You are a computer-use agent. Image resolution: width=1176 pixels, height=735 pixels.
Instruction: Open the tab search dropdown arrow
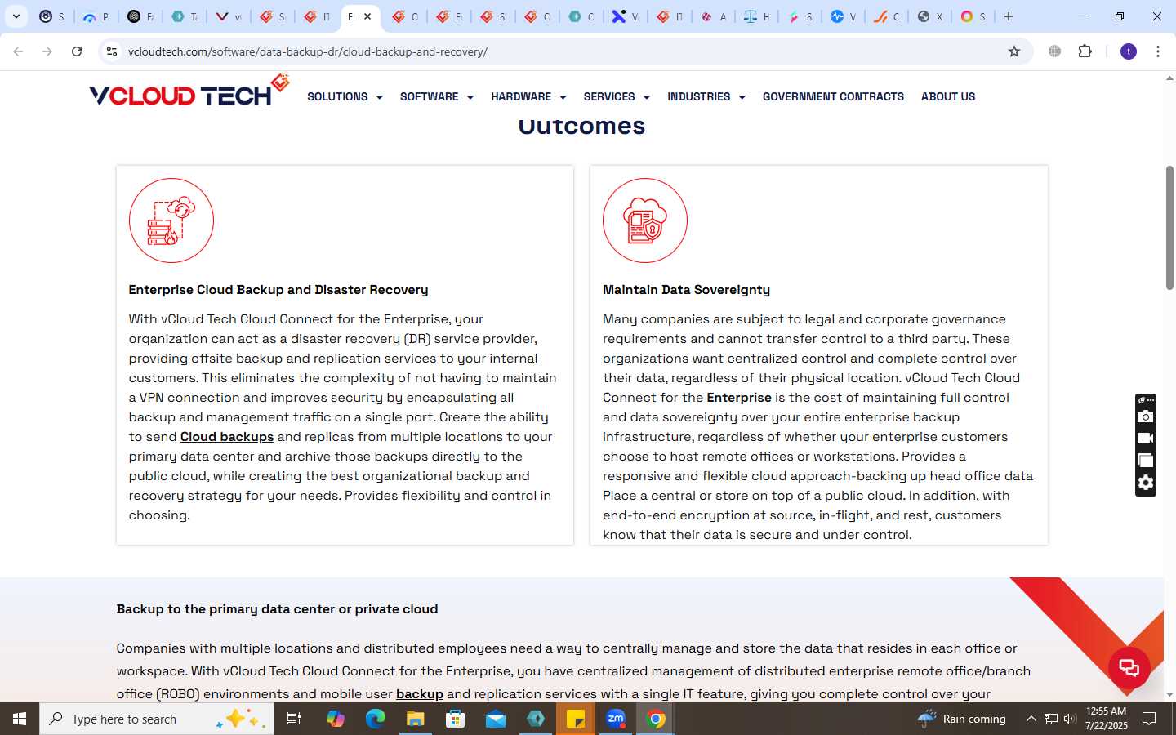16,16
